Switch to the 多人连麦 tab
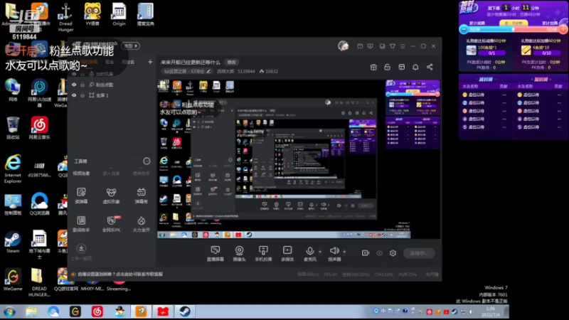The width and height of the screenshot is (569, 320). tap(111, 174)
